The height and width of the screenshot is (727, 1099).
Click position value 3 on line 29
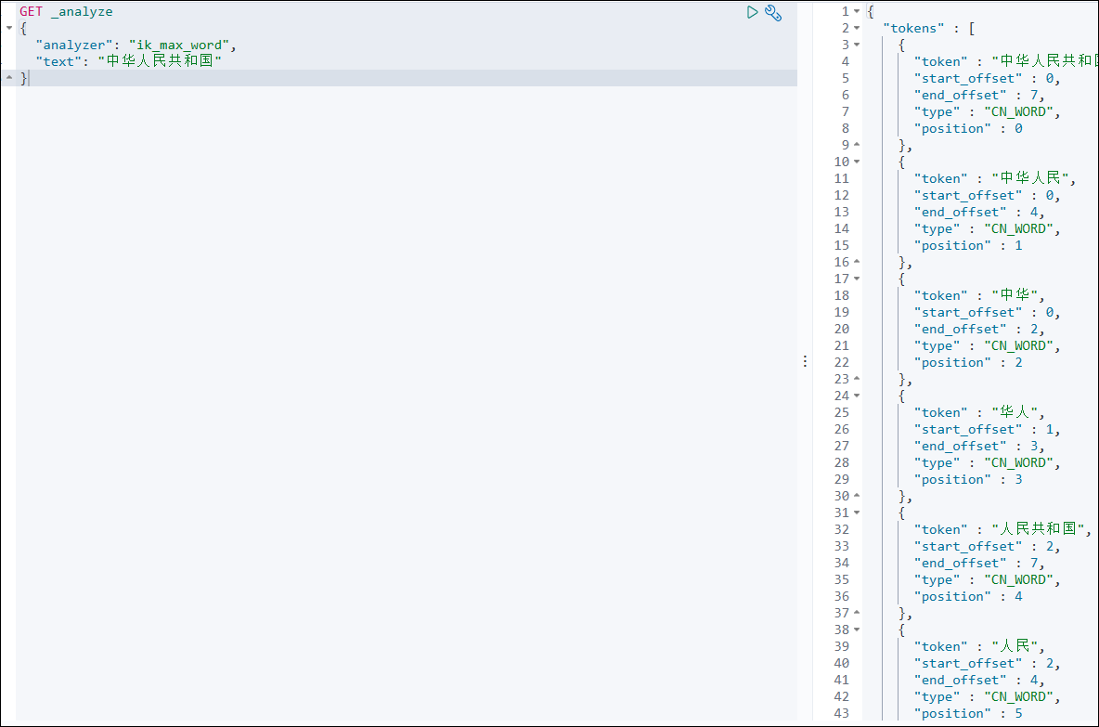pyautogui.click(x=1018, y=480)
